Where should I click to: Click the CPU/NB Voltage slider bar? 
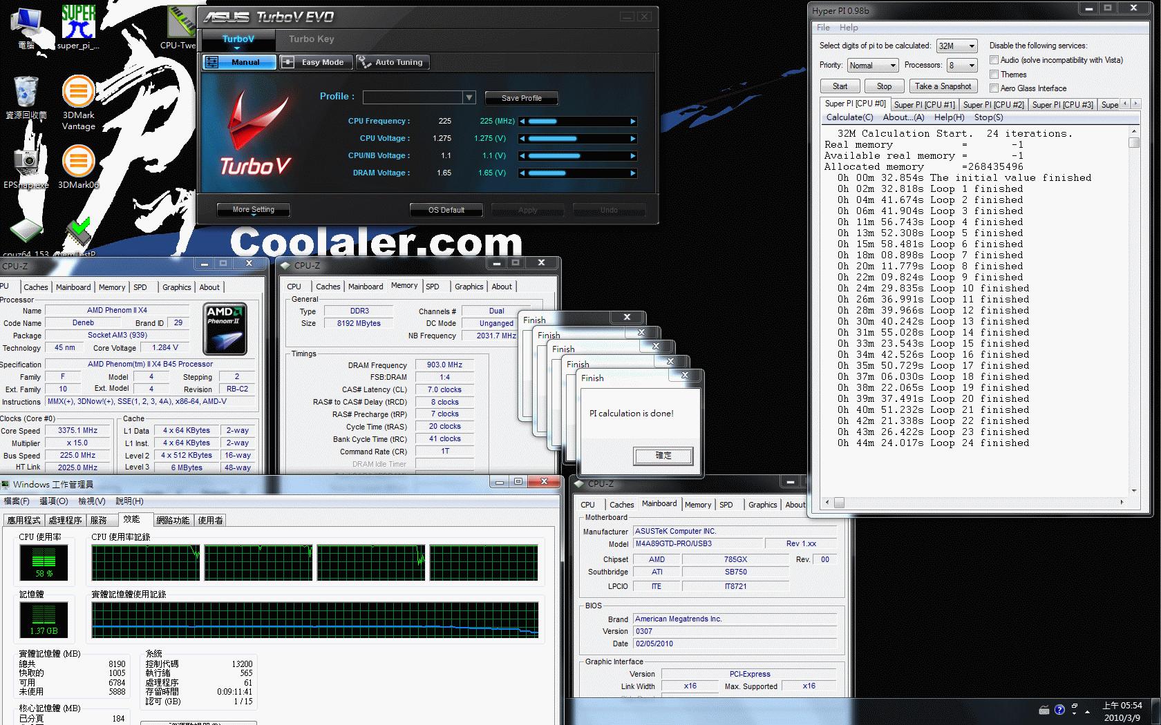577,156
